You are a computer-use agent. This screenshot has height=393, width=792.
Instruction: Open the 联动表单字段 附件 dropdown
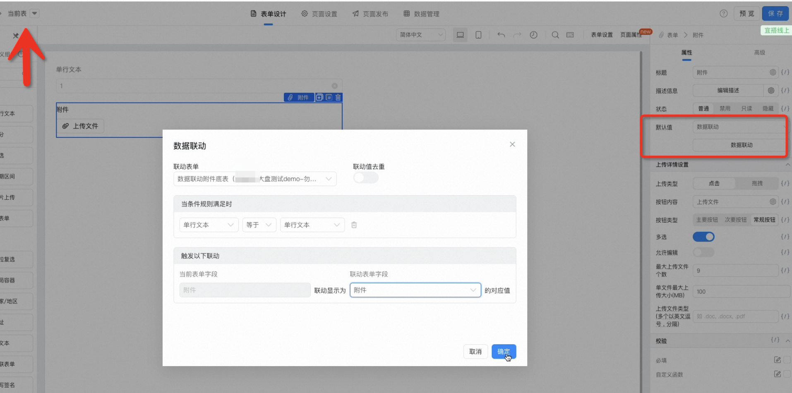tap(415, 290)
